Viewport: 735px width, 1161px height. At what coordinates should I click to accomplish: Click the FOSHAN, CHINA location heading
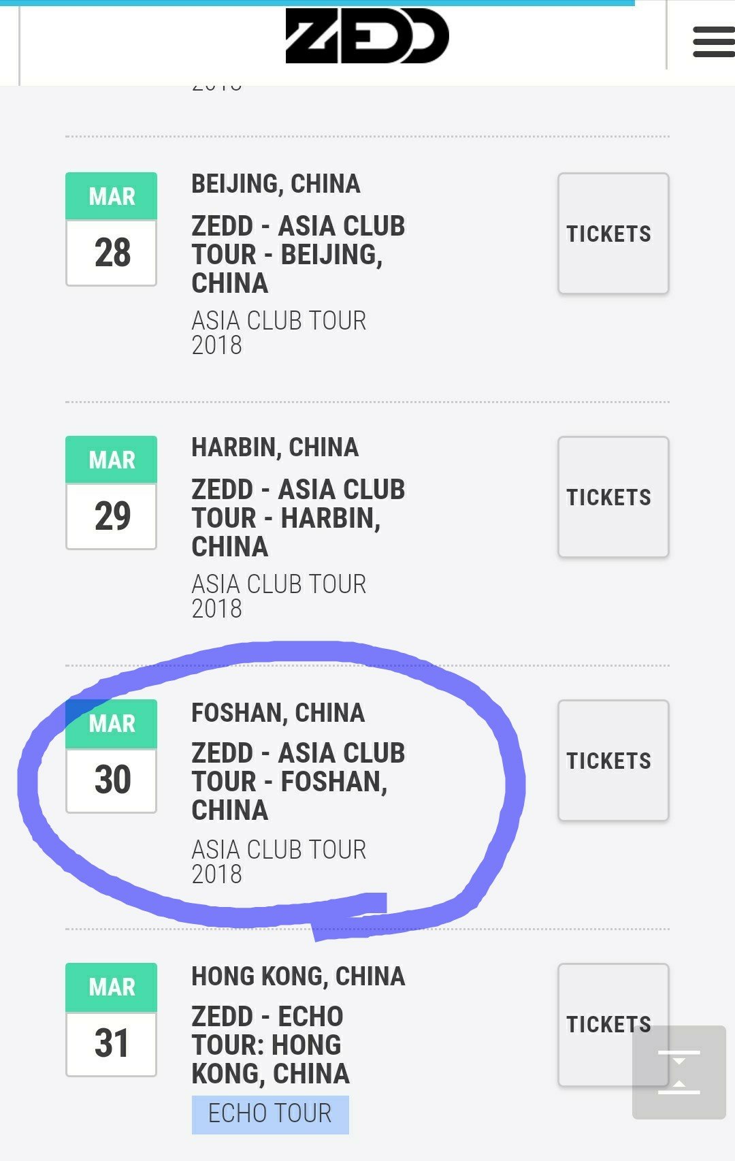(278, 712)
